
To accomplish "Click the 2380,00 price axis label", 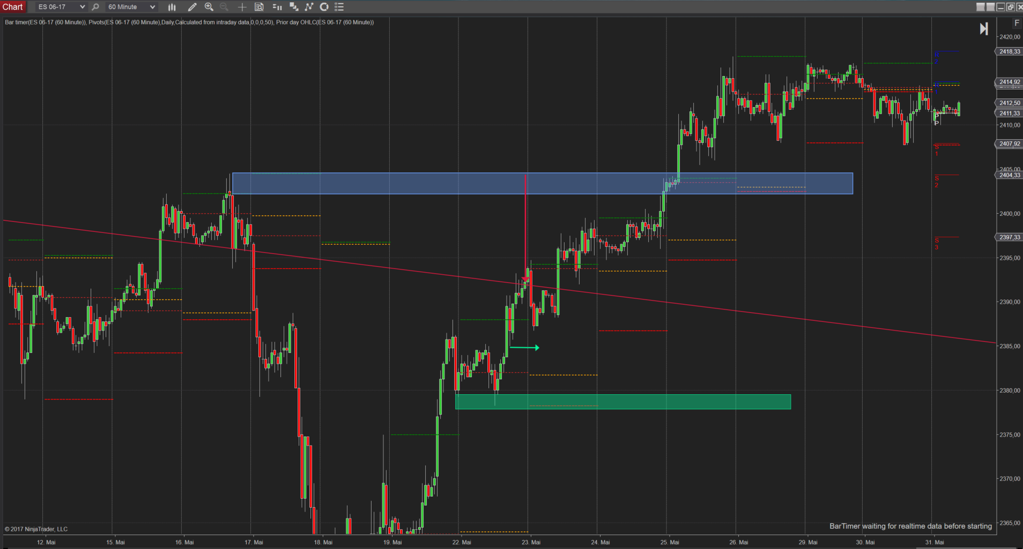I will [x=1010, y=390].
